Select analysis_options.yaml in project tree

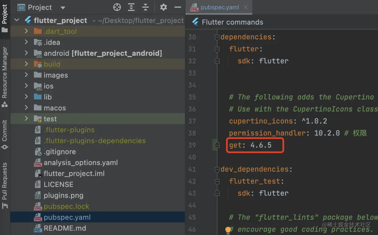coord(80,163)
